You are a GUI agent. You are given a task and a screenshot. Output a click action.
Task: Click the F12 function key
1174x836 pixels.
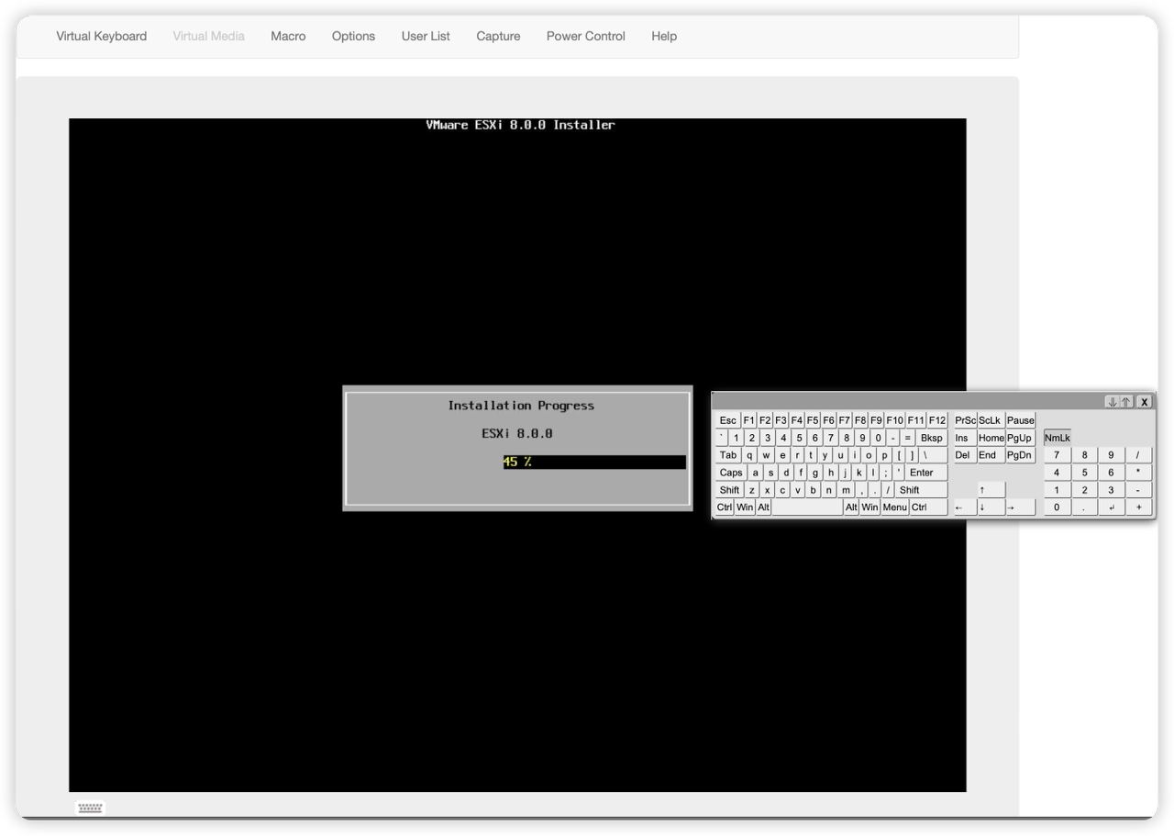[936, 420]
